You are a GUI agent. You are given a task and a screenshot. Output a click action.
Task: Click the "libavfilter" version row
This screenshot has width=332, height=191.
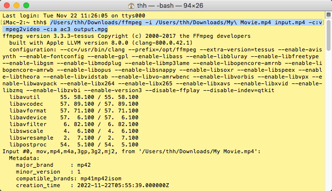coord(74,124)
